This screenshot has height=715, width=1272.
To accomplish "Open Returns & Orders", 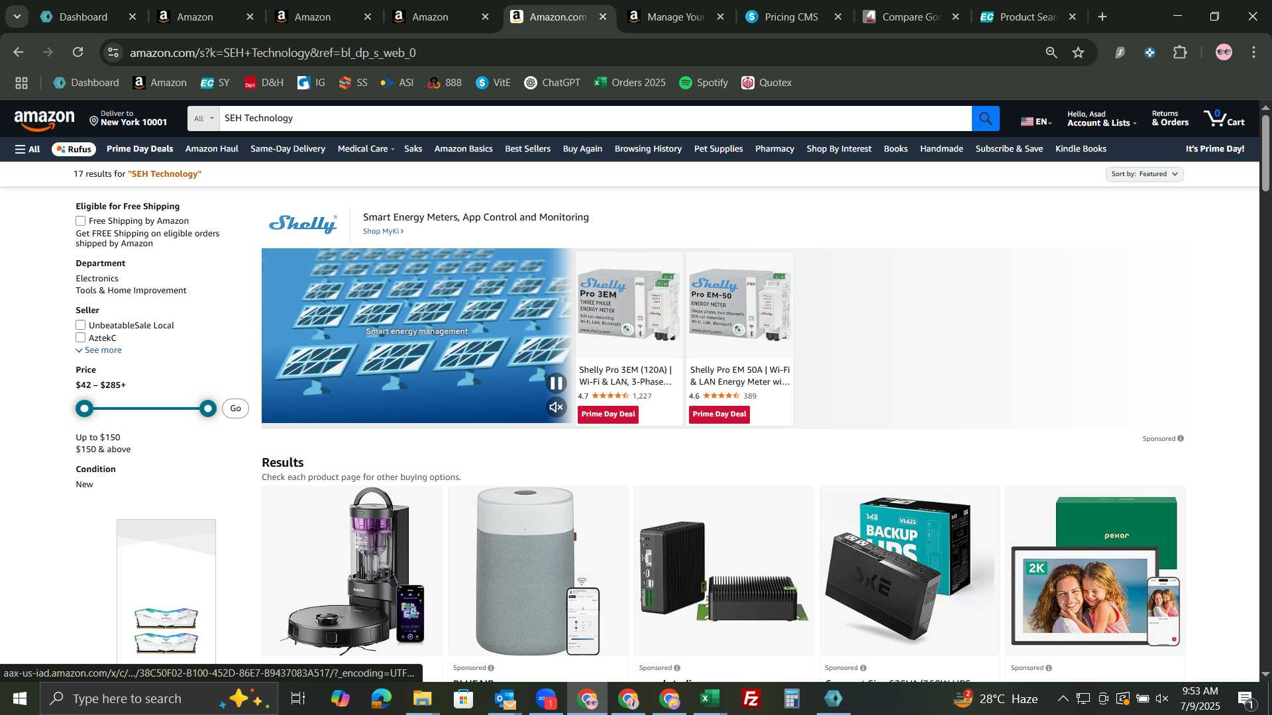I will pos(1169,119).
